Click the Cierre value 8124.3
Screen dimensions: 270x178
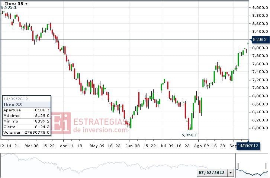[42, 127]
